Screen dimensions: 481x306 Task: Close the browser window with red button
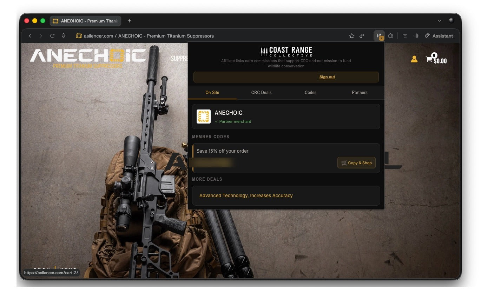pyautogui.click(x=27, y=21)
